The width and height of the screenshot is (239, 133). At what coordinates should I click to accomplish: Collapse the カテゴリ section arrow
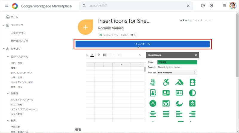4,49
